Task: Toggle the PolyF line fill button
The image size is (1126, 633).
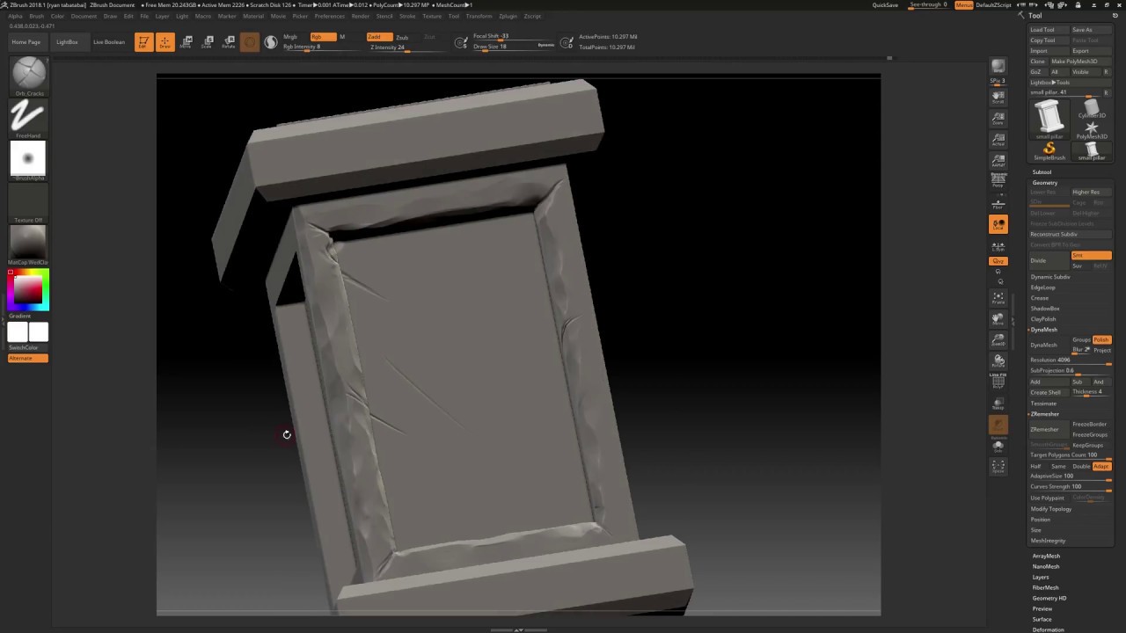Action: [998, 380]
